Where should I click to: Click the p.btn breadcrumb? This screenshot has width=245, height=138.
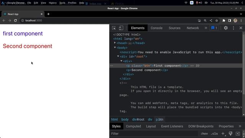tap(159, 120)
